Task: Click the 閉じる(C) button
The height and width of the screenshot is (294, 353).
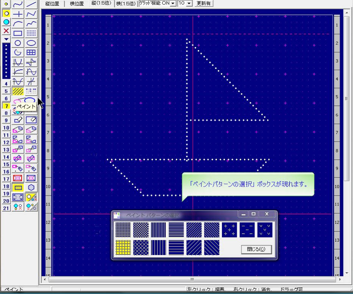Action: [256, 249]
